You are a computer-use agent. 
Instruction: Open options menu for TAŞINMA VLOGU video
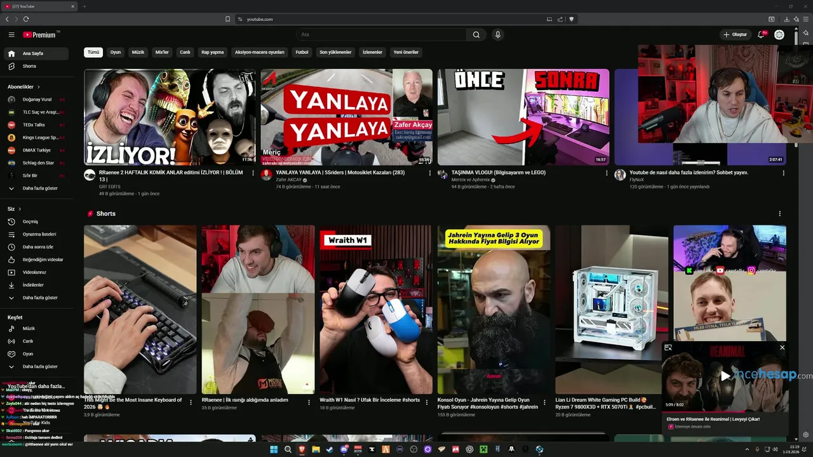coord(607,173)
